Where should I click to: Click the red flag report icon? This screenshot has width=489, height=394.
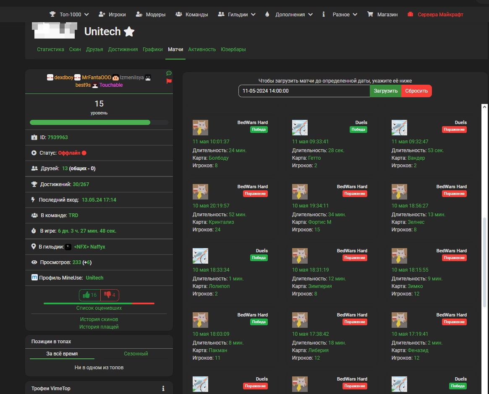[169, 81]
